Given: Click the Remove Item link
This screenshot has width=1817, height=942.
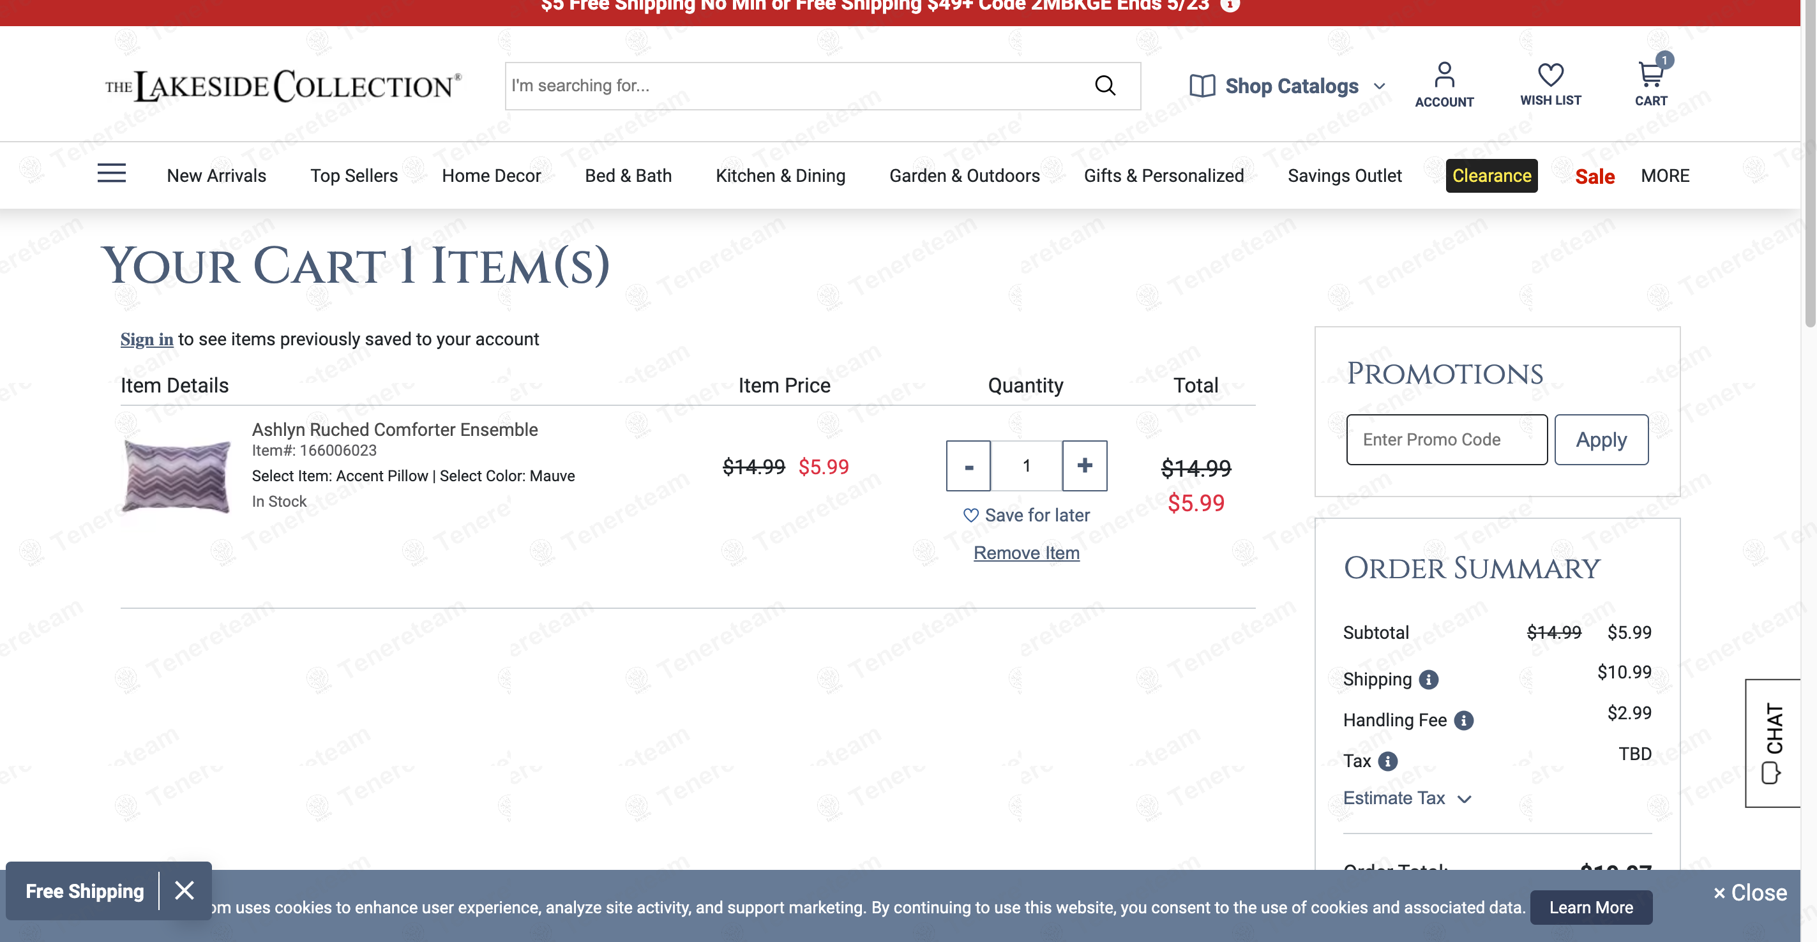Looking at the screenshot, I should pyautogui.click(x=1027, y=553).
